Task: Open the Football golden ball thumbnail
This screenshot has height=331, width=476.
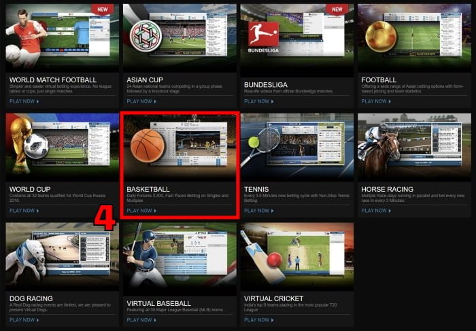Action: click(414, 38)
